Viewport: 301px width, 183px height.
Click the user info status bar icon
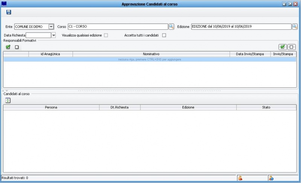click(271, 178)
